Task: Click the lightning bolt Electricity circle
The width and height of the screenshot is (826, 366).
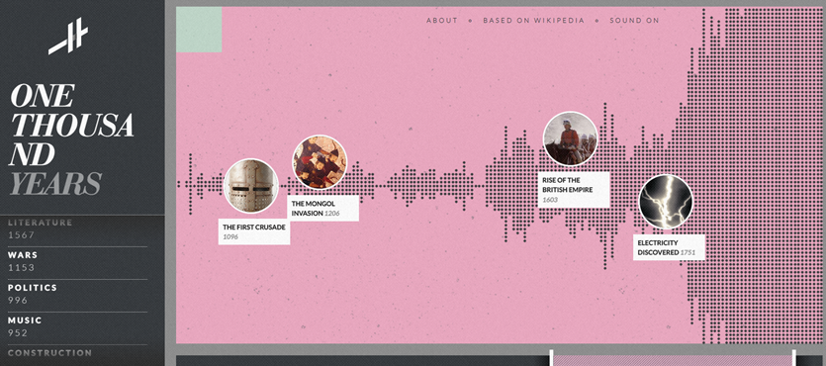Action: click(666, 202)
